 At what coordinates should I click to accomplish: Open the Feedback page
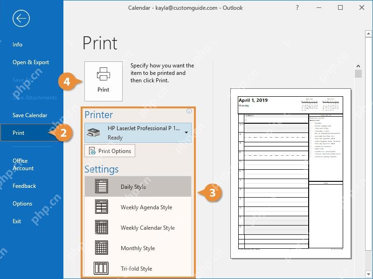point(24,186)
